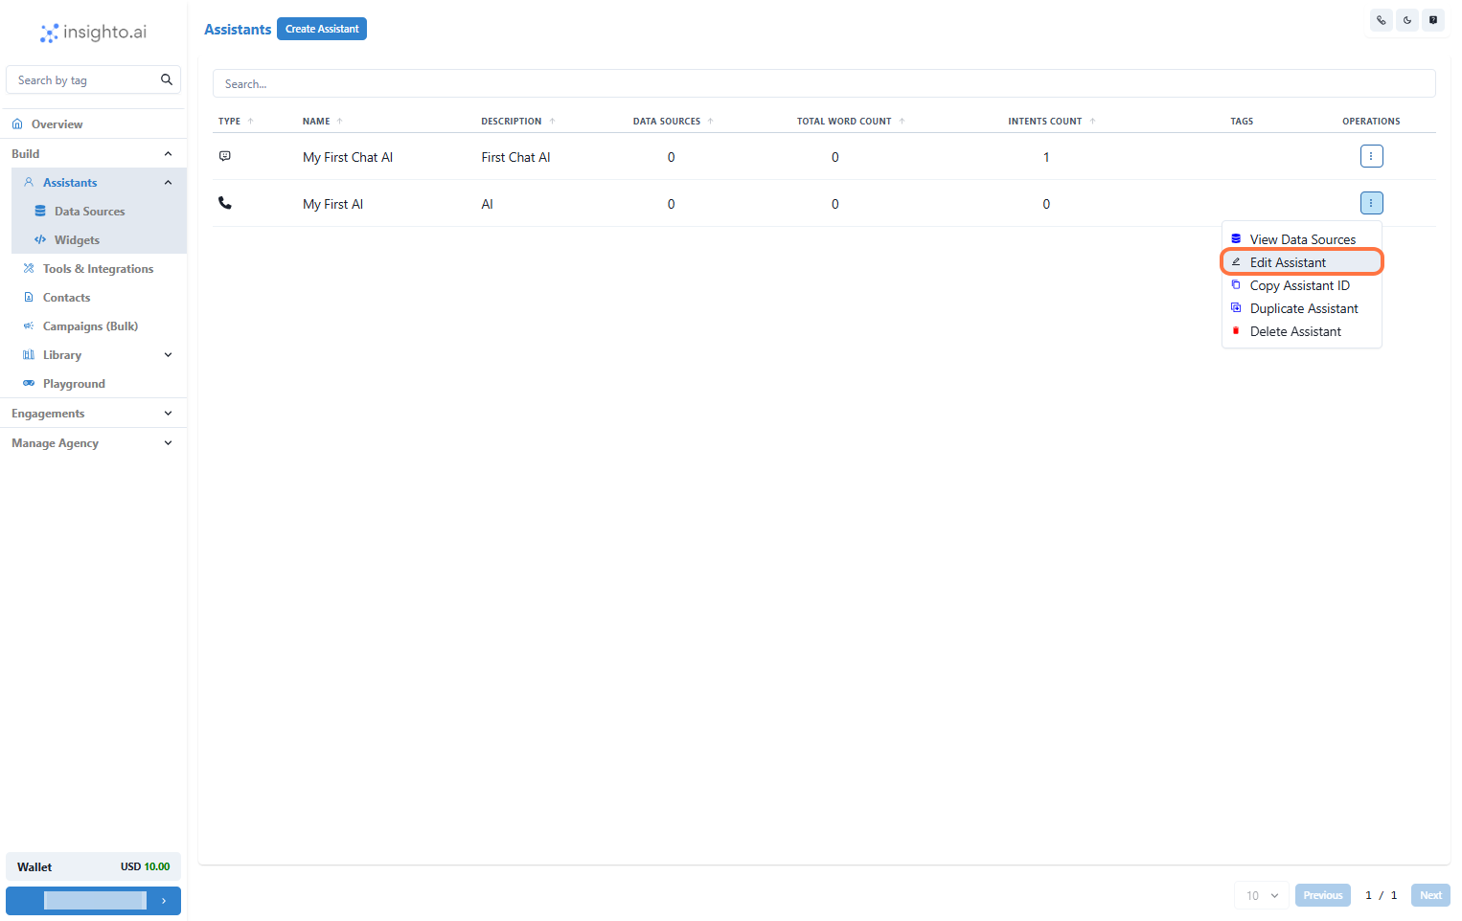This screenshot has height=921, width=1462.
Task: Select Delete Assistant menu entry
Action: pyautogui.click(x=1302, y=331)
